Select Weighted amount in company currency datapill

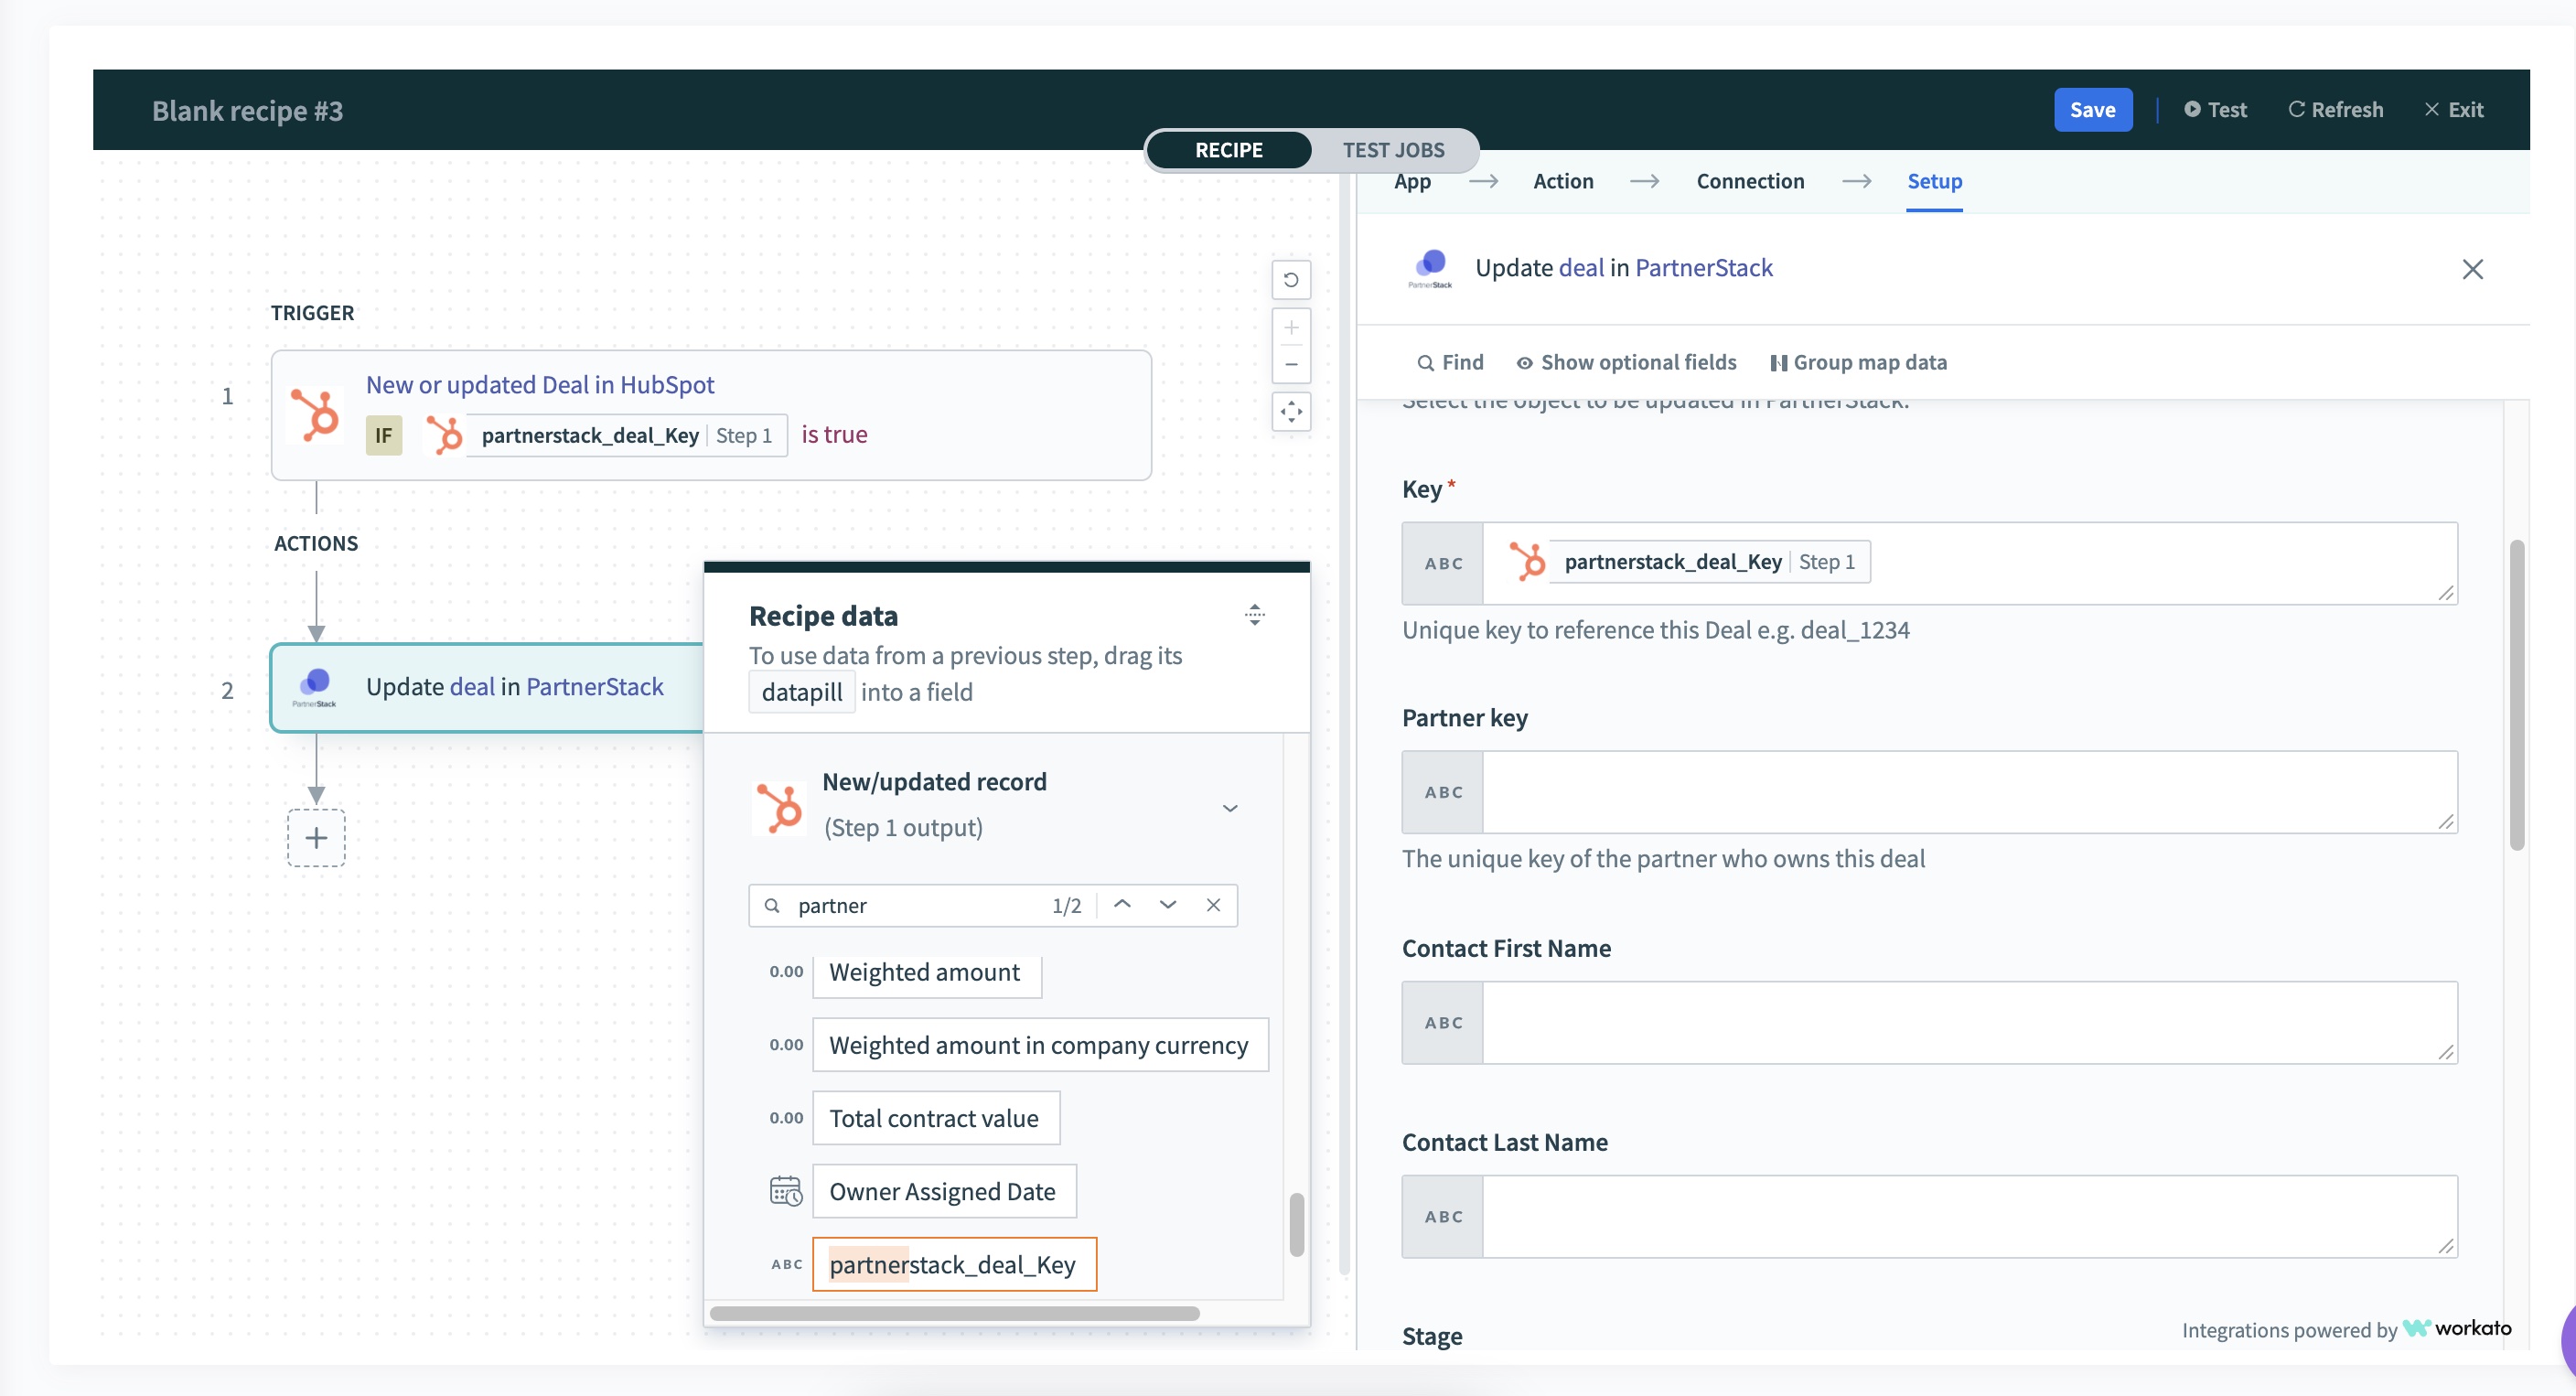tap(1040, 1045)
